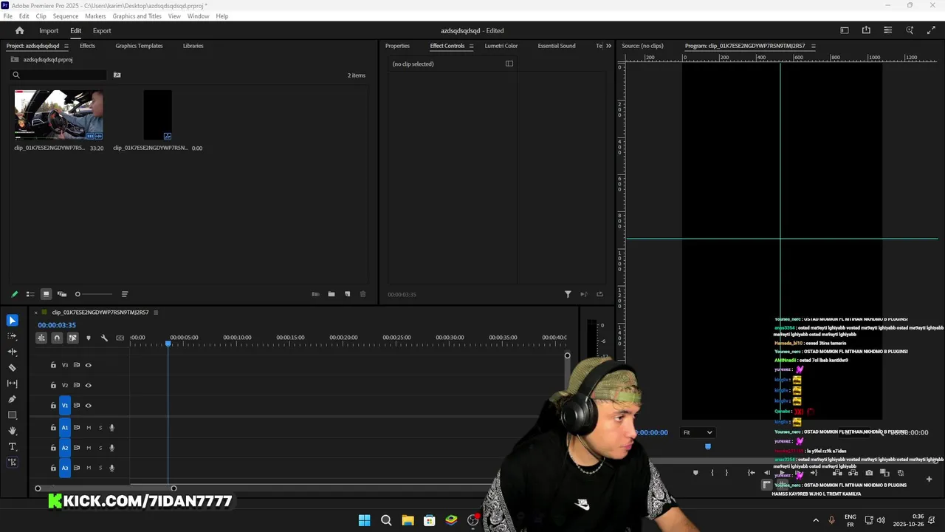
Task: Switch to Export workspace
Action: [x=102, y=30]
